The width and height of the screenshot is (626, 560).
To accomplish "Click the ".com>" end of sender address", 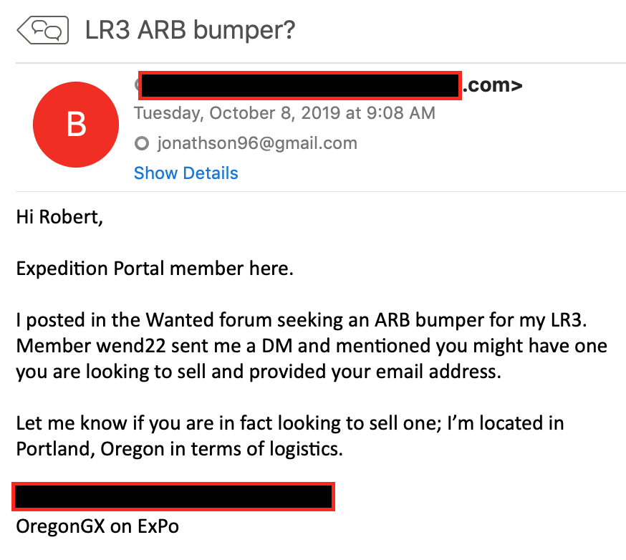I will click(x=492, y=85).
